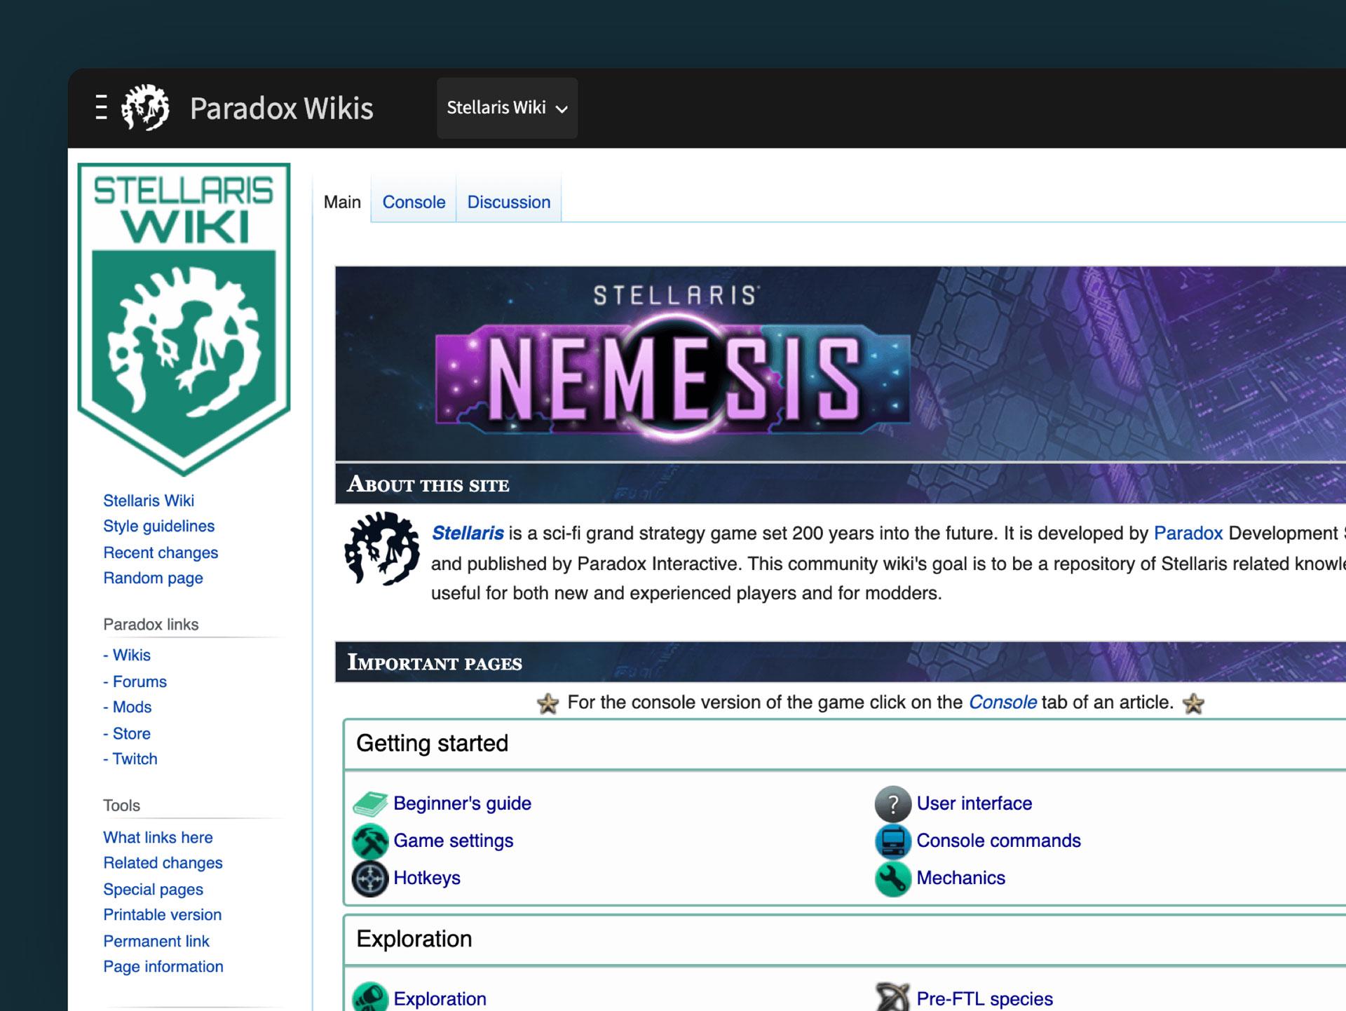Viewport: 1346px width, 1011px height.
Task: Open the hamburger navigation menu
Action: (100, 107)
